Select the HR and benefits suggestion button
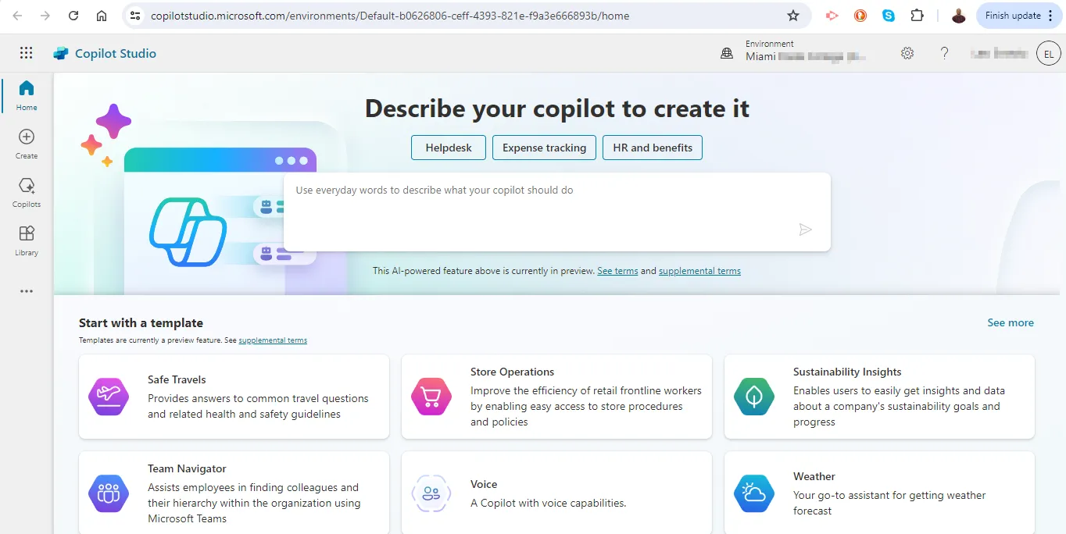Screen dimensions: 1066x534 [x=653, y=148]
